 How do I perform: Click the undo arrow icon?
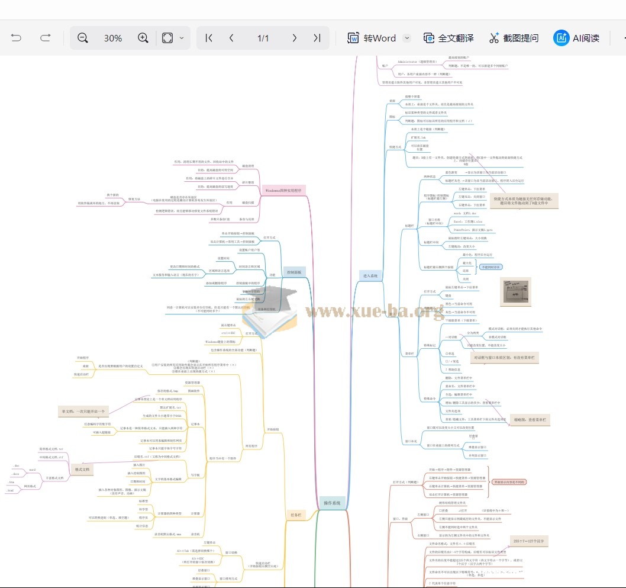17,38
